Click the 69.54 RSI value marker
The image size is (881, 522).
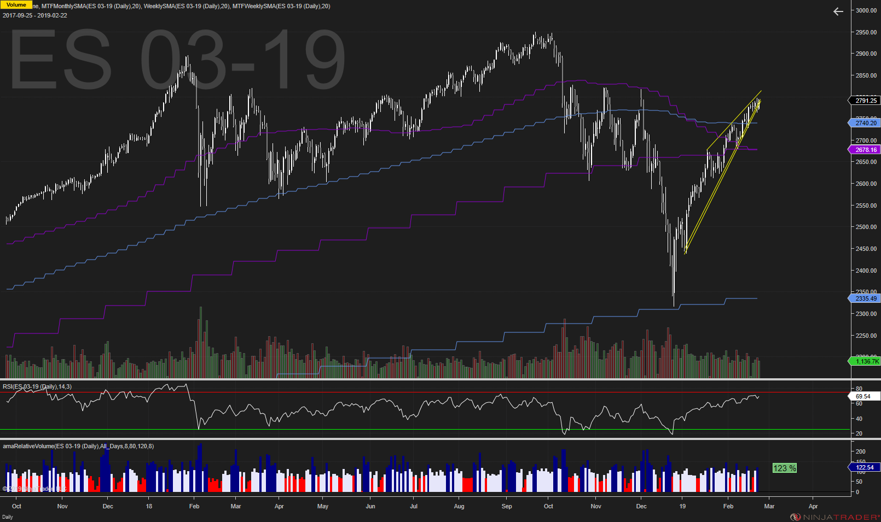click(x=863, y=396)
